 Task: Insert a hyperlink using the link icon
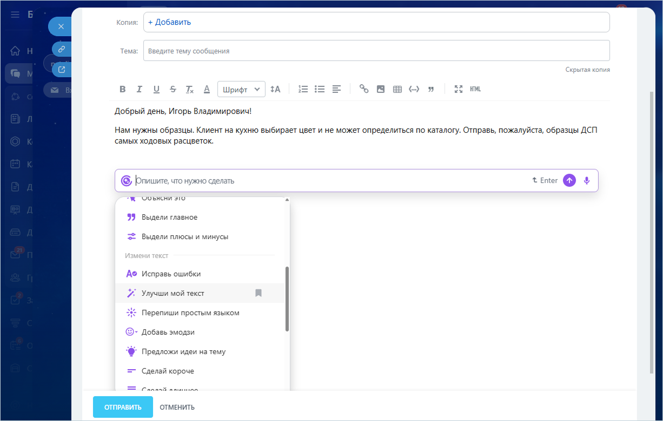point(364,89)
